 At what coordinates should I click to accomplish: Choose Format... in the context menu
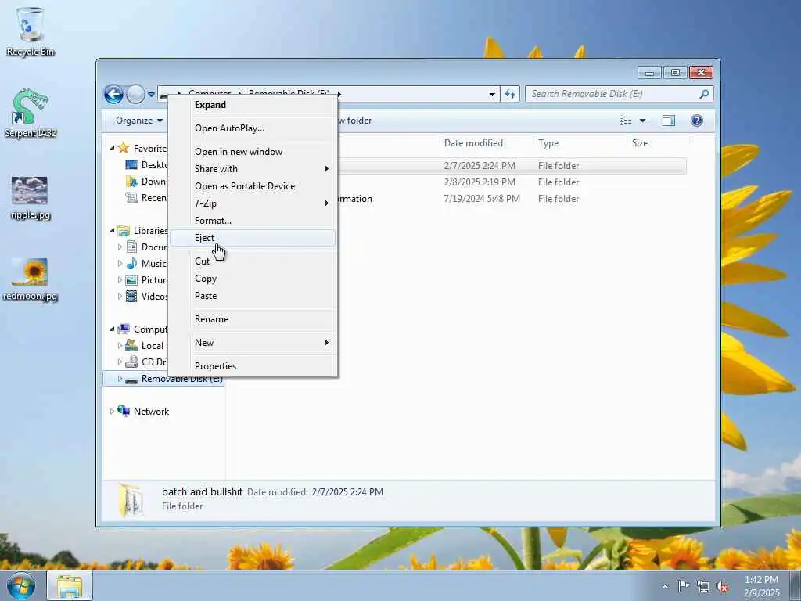[x=253, y=220]
